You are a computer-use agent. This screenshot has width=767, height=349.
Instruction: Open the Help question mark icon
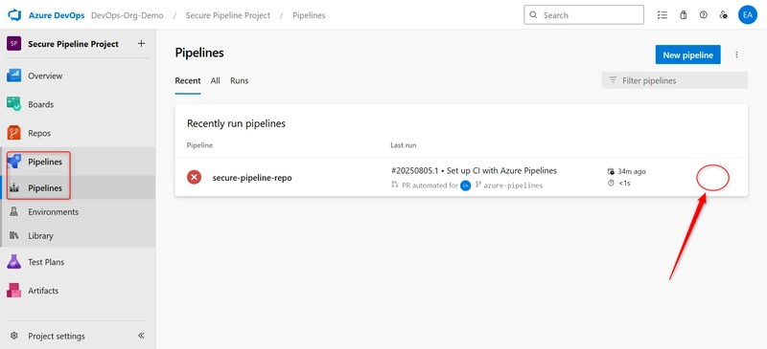pyautogui.click(x=704, y=15)
